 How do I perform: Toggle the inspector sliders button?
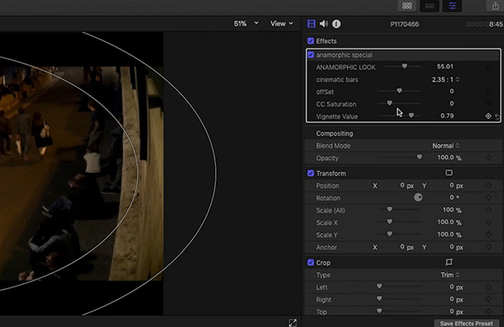click(452, 6)
